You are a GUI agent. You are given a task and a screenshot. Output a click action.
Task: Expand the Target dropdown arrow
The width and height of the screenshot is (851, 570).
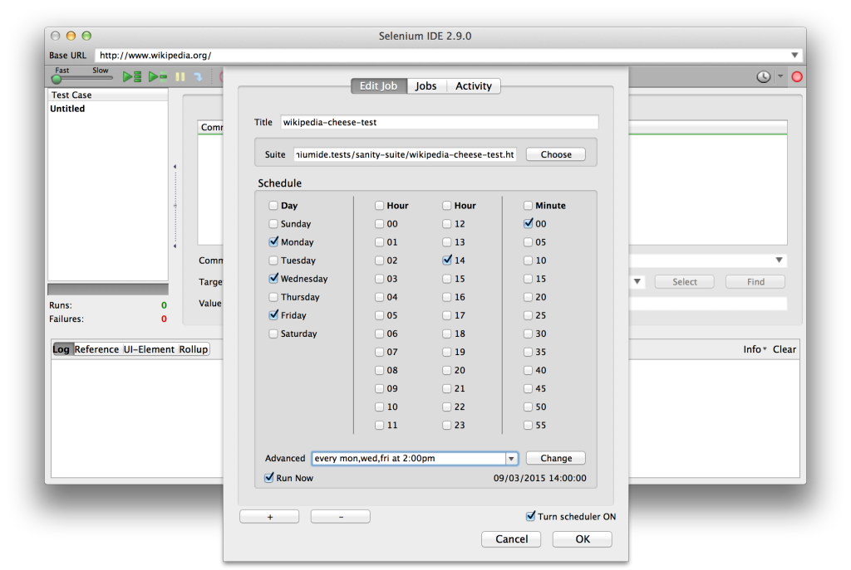pos(637,282)
